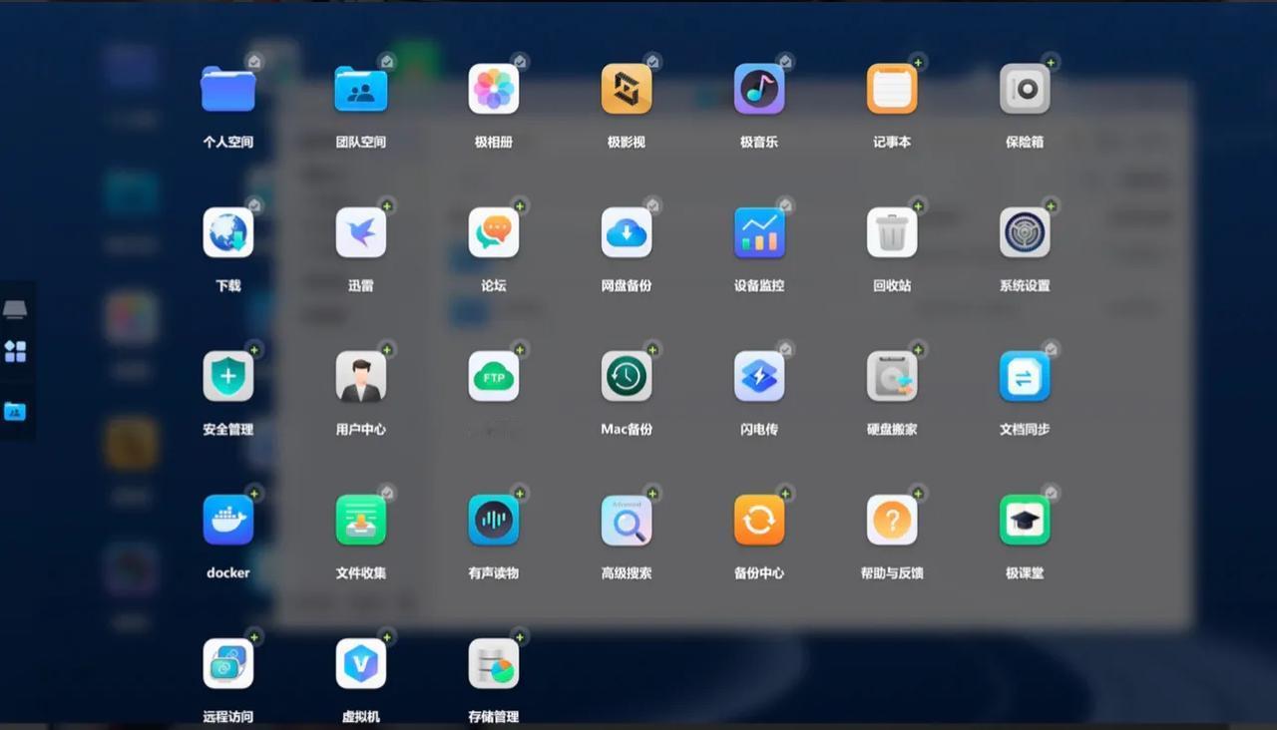Click the checkmark badge on 网盘备份
Screen dimensions: 1277x730
[x=652, y=205]
